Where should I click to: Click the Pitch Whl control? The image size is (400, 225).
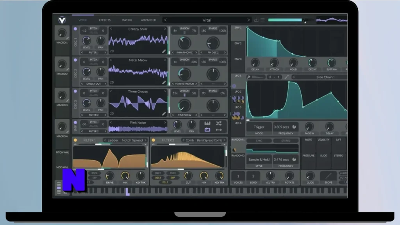pyautogui.click(x=62, y=152)
